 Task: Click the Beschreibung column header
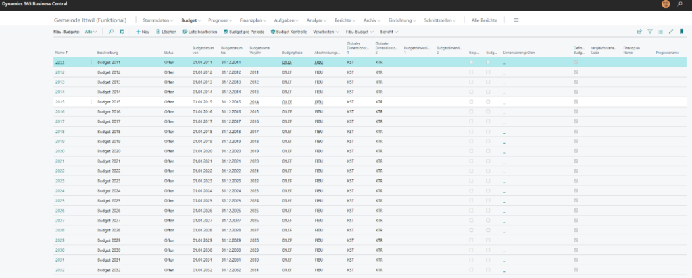[107, 53]
